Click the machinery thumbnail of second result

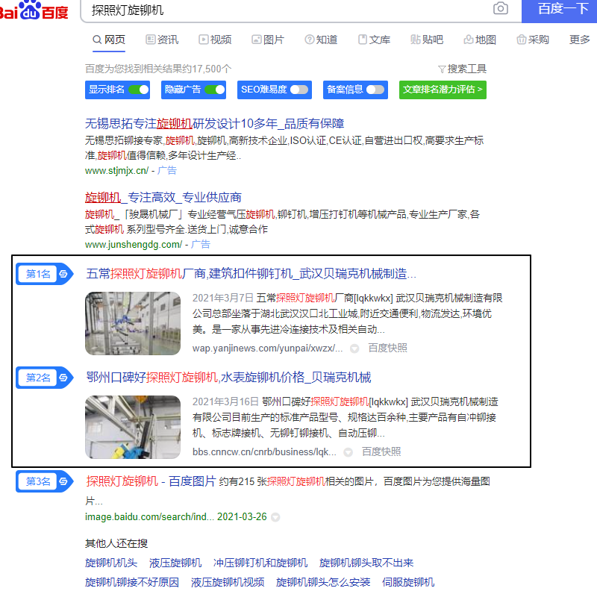click(x=133, y=427)
